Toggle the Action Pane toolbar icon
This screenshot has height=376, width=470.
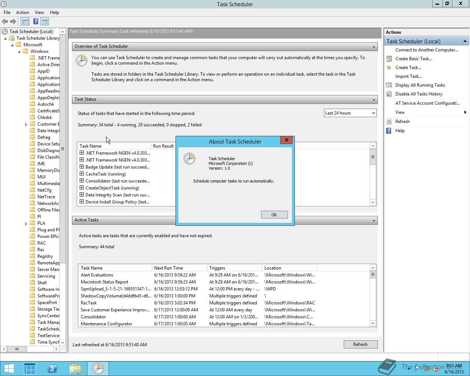click(x=45, y=22)
